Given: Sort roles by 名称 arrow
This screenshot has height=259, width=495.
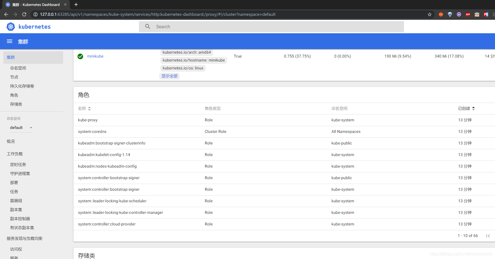Looking at the screenshot, I should point(89,109).
